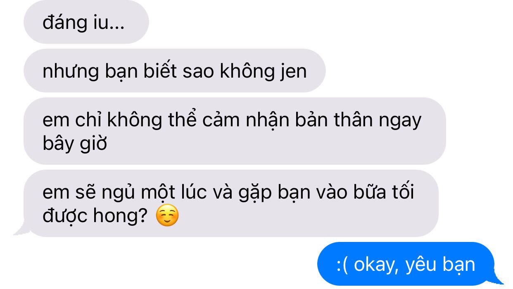Screen dimensions: 513x289
Task: Select the blue ":( okay, yêu bạn" bubble
Action: coord(406,264)
